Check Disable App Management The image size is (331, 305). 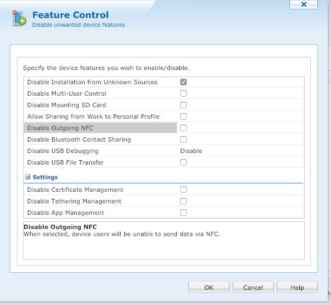pyautogui.click(x=184, y=213)
